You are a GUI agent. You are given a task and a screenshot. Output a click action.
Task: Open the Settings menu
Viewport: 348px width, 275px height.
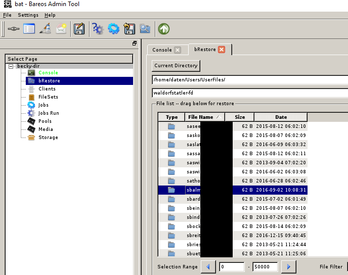click(28, 15)
